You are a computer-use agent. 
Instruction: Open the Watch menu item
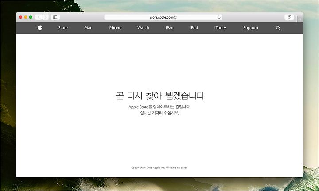[143, 27]
